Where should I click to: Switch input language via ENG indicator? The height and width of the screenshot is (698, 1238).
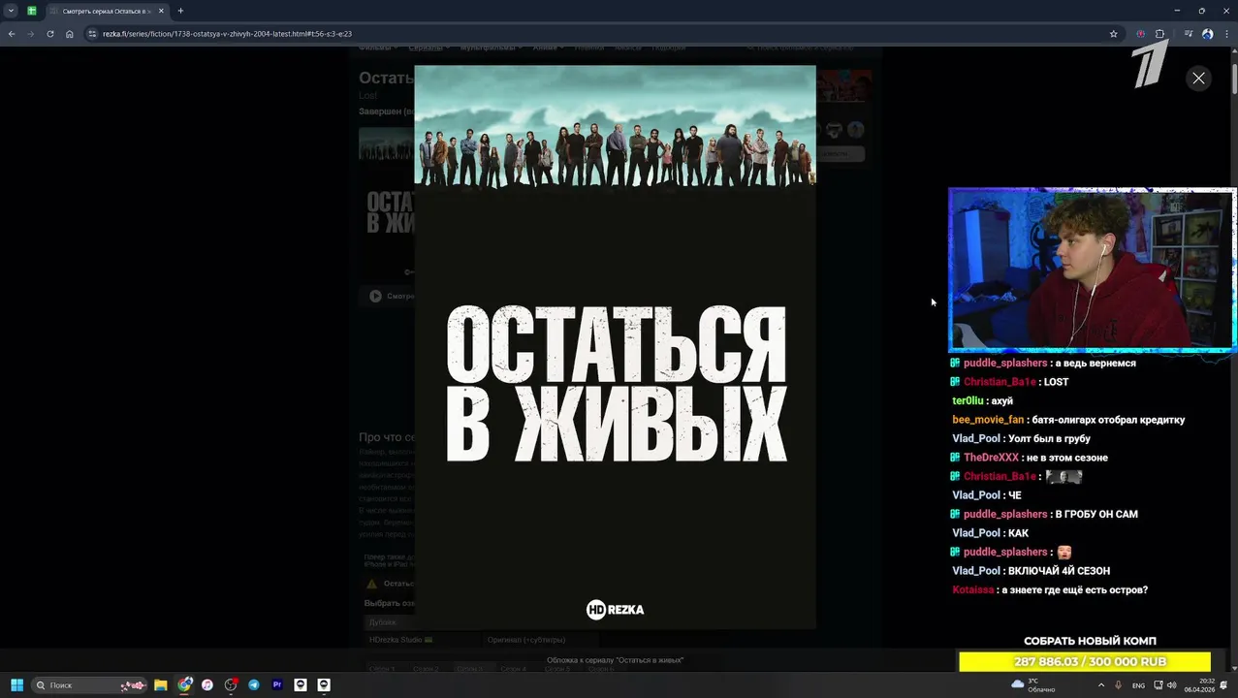tap(1138, 685)
